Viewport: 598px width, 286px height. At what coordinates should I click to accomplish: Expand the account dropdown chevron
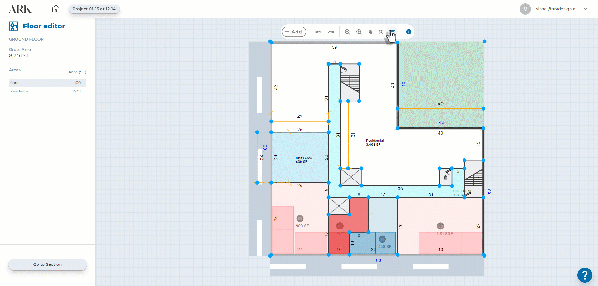586,9
